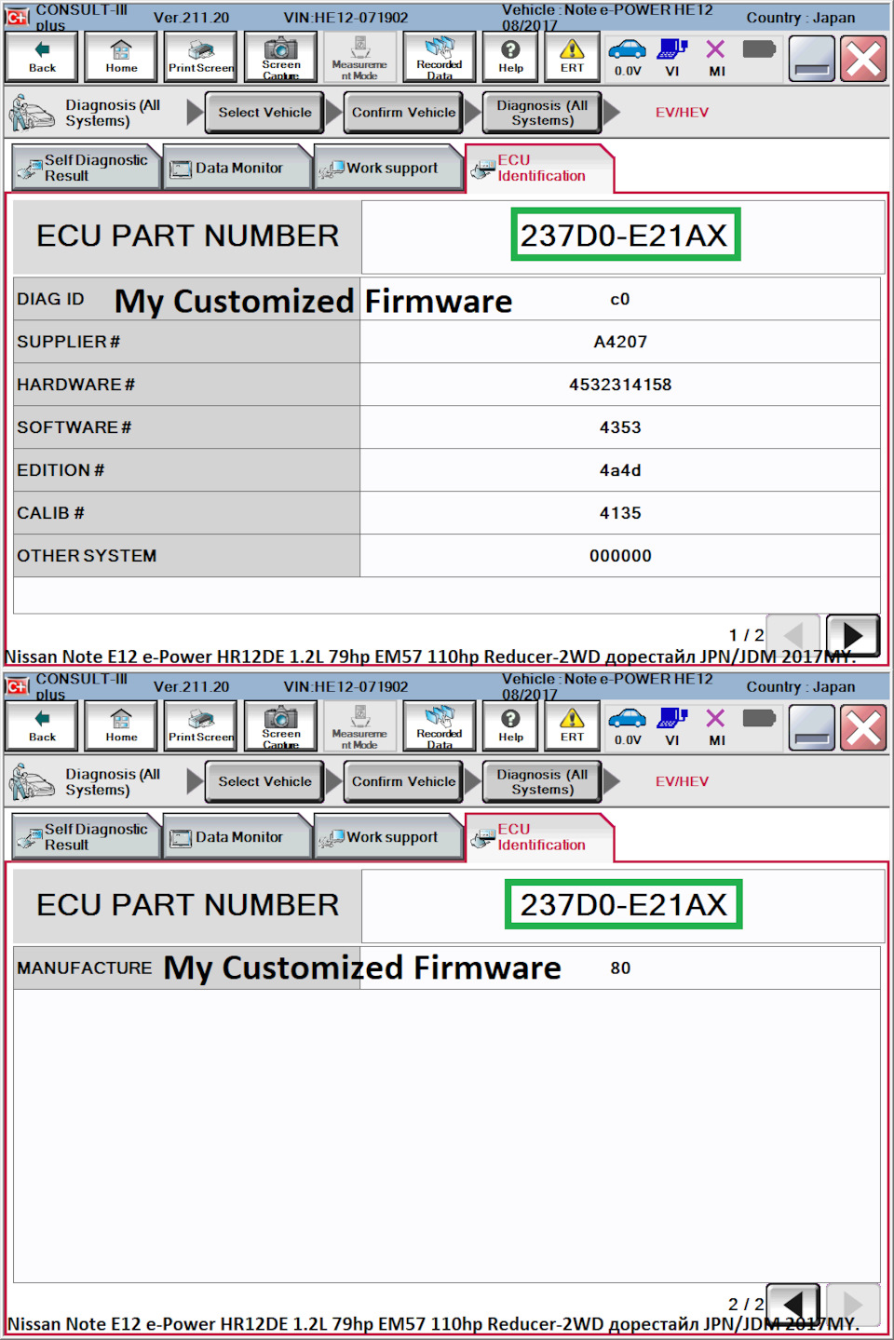The height and width of the screenshot is (1340, 894).
Task: Click disabled previous arrow on page 1/2
Action: [793, 635]
